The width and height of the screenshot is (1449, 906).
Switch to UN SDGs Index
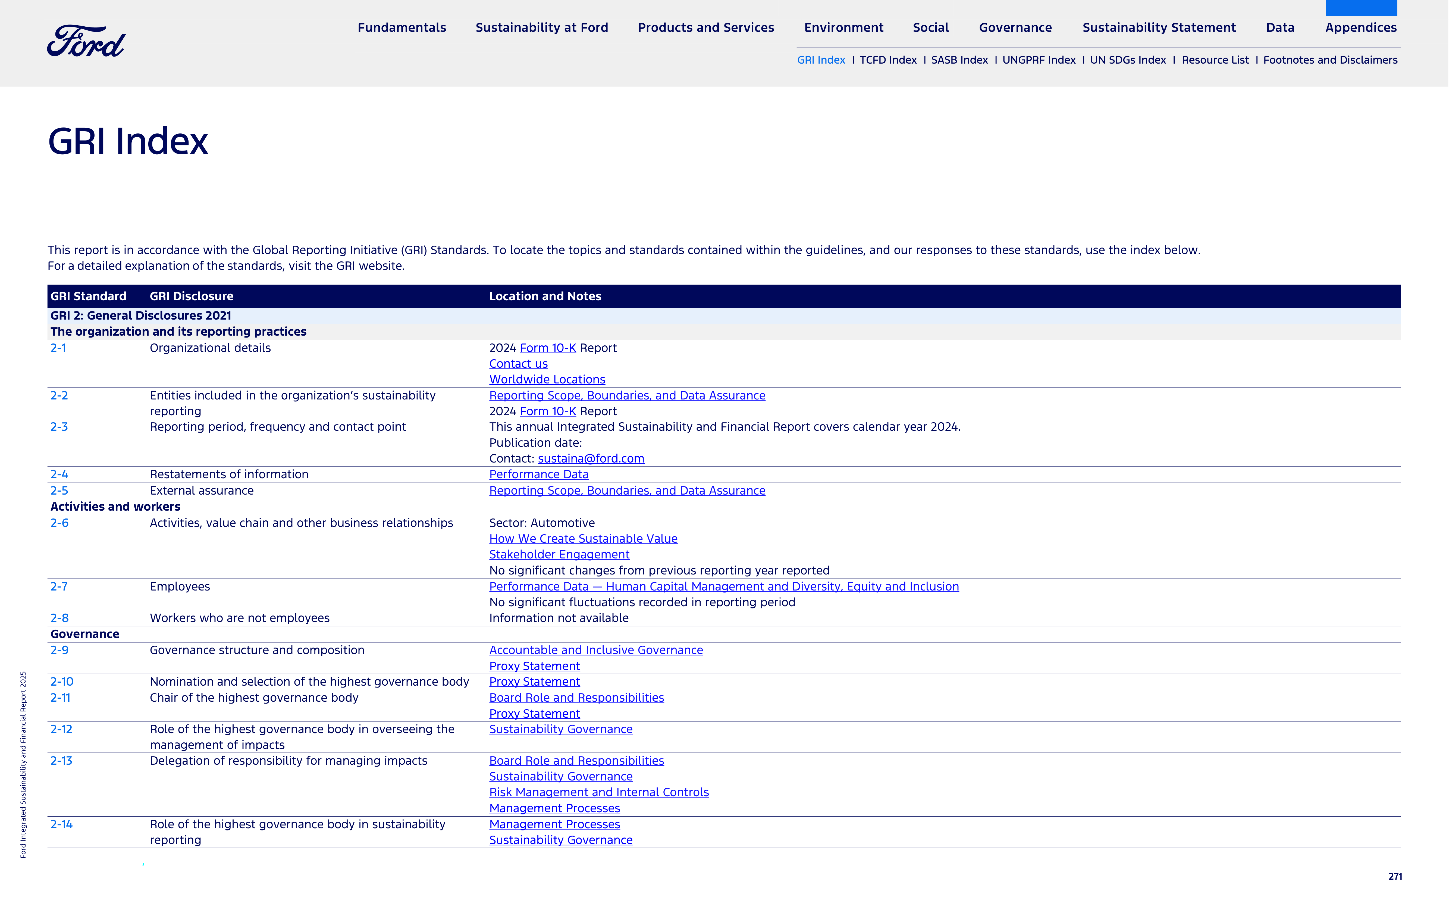coord(1128,60)
